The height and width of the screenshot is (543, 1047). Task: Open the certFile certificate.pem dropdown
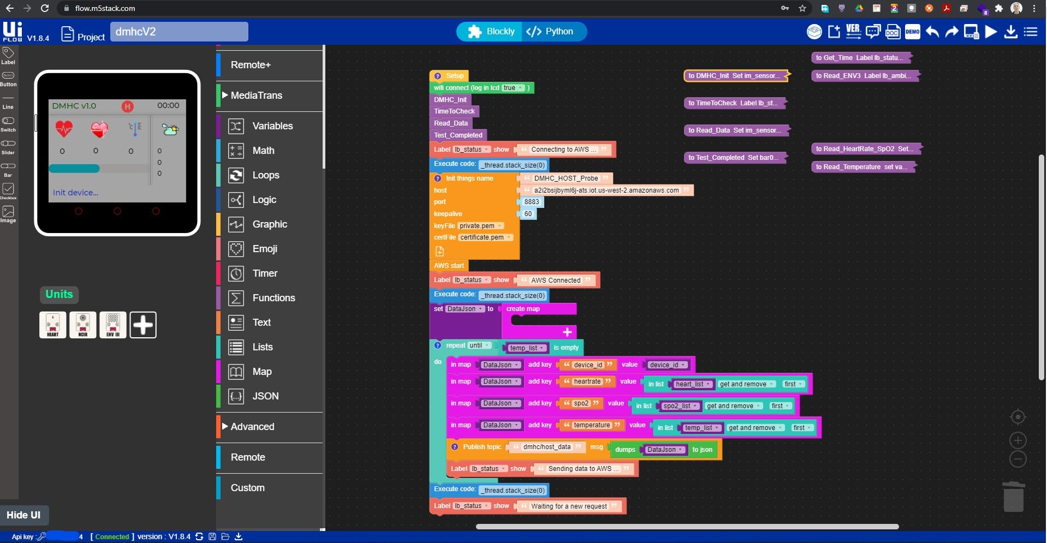click(486, 237)
